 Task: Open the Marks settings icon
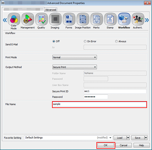tap(97, 19)
